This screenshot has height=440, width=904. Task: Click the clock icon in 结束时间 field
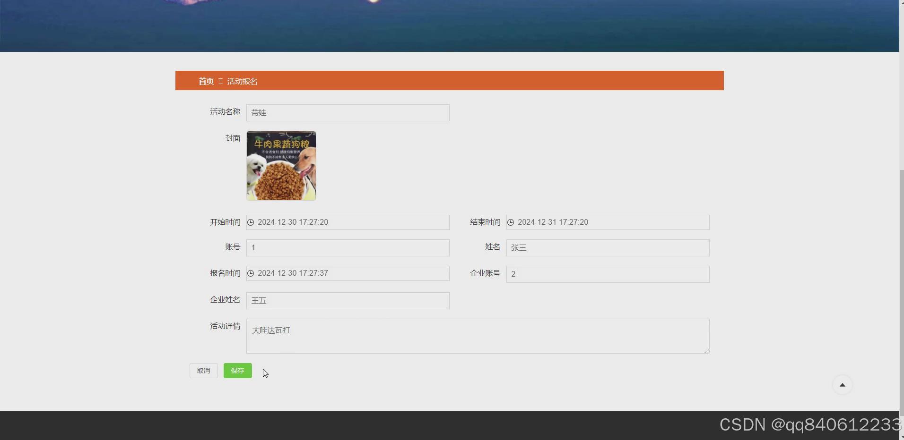click(x=511, y=222)
